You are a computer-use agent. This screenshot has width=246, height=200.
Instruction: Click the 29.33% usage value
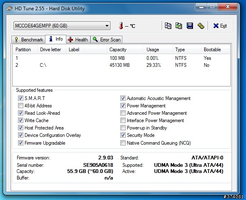point(153,65)
